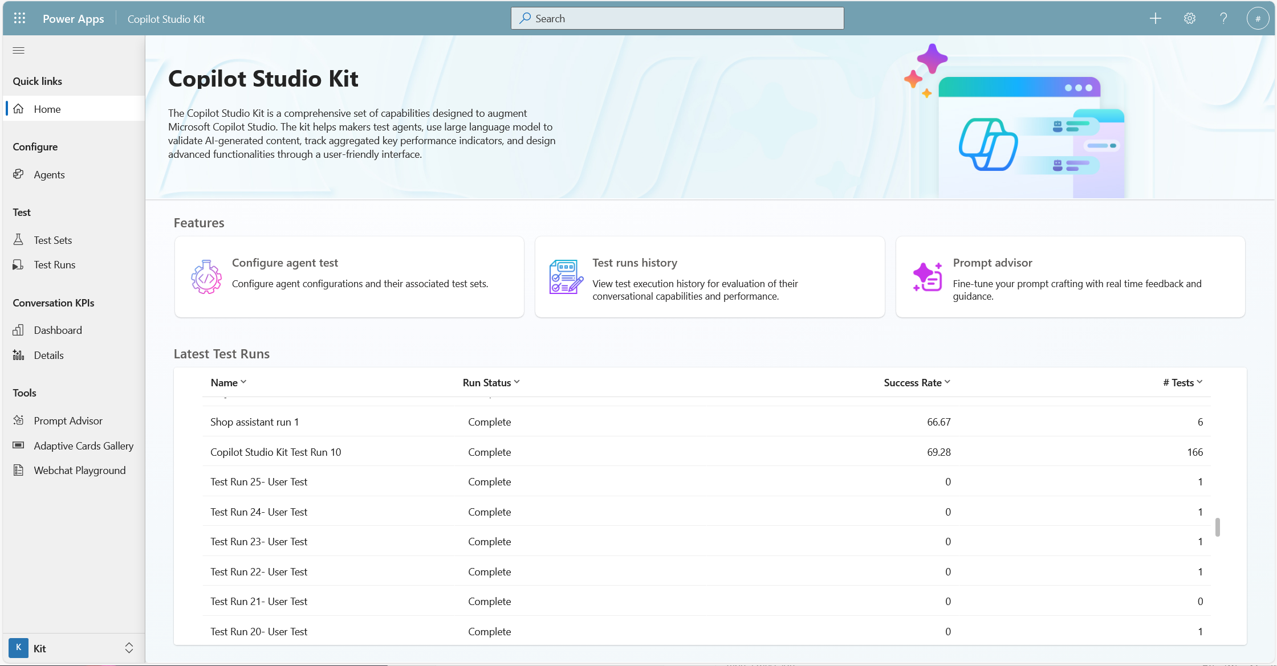This screenshot has height=666, width=1277.
Task: Navigate to Webchat Playground
Action: point(79,470)
